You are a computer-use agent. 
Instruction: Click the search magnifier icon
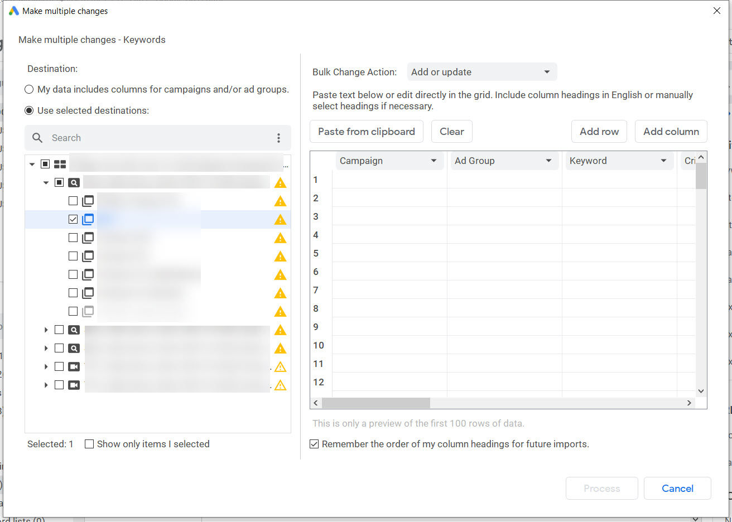(37, 138)
